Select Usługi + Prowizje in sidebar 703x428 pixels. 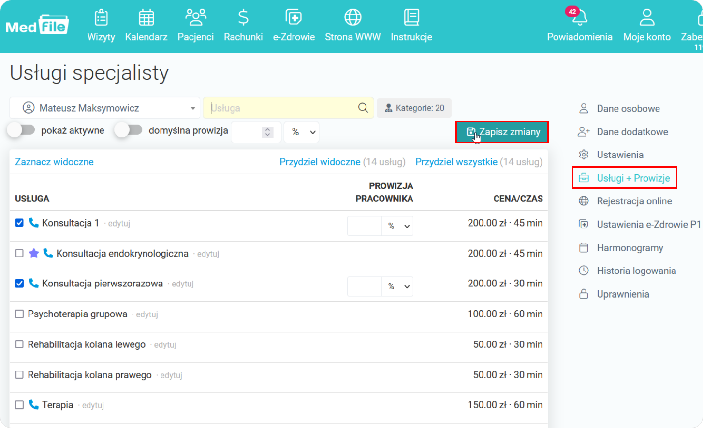coord(624,178)
